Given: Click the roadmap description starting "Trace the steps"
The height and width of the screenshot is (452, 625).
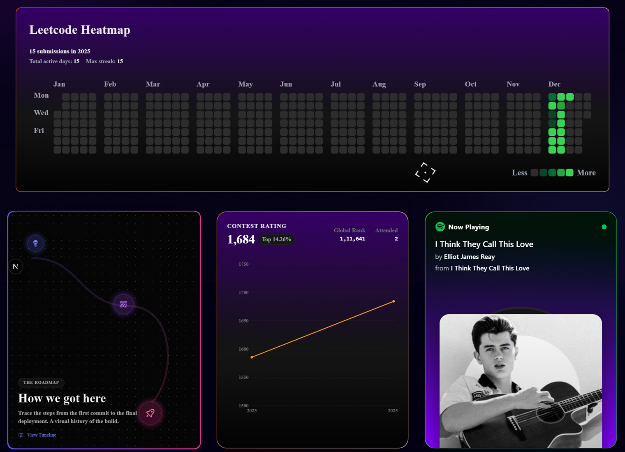Looking at the screenshot, I should [x=78, y=417].
